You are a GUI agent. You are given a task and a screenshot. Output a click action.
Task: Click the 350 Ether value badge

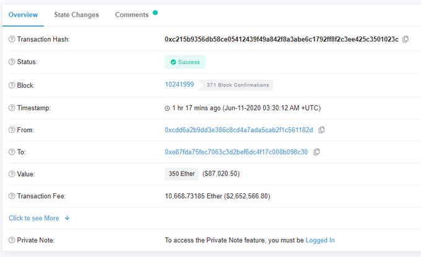[181, 174]
